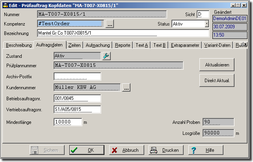Open Kompetenz lookup with ellipsis button
This screenshot has width=253, height=162.
pyautogui.click(x=110, y=24)
